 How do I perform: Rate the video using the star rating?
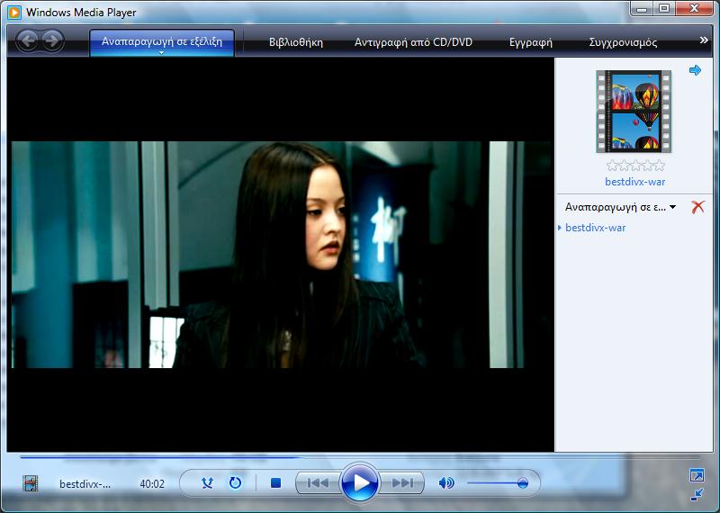point(635,166)
